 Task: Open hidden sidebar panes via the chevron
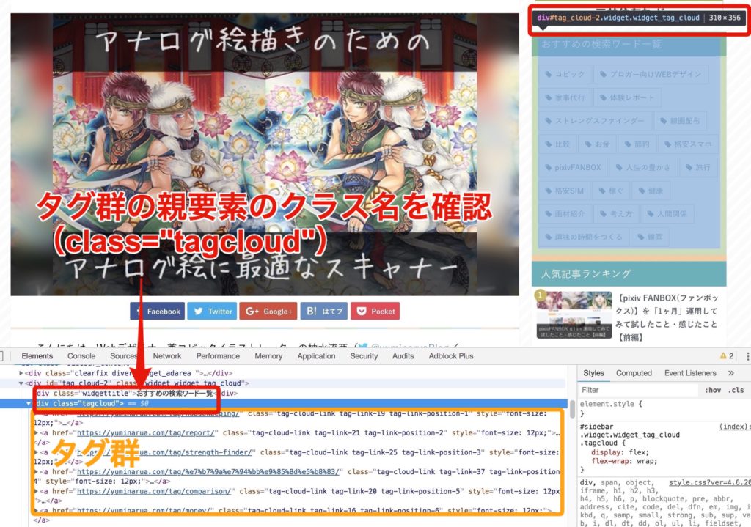(x=730, y=373)
